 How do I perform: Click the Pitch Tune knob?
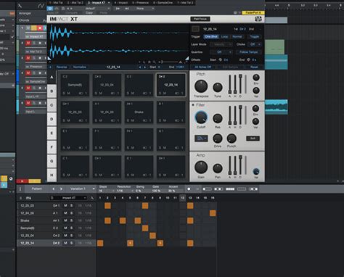coord(218,87)
